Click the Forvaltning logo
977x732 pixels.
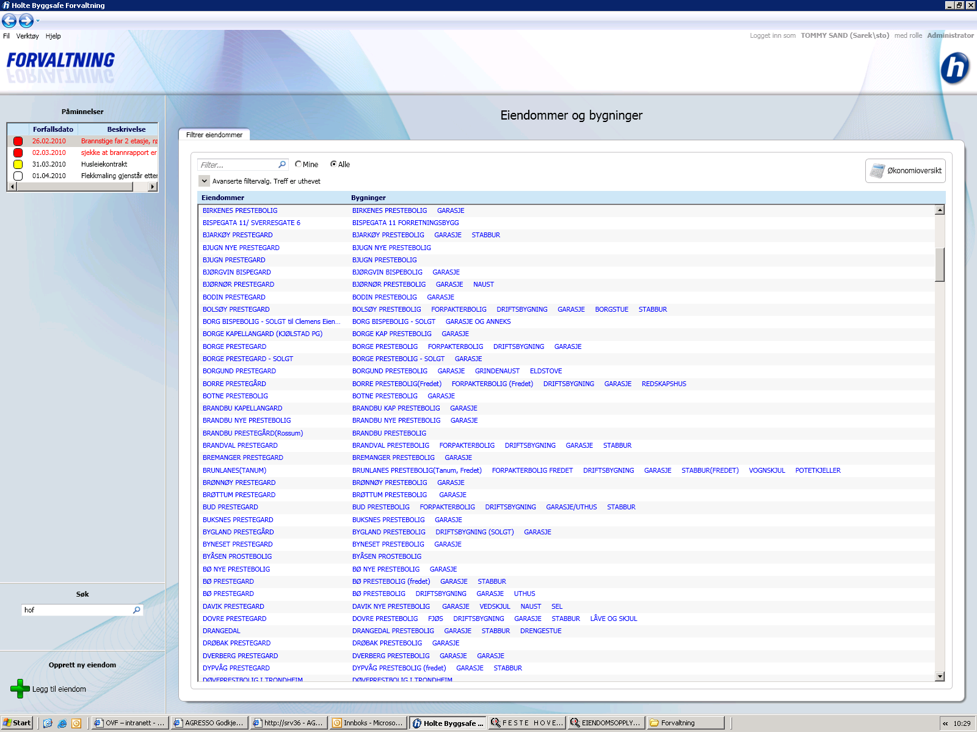[60, 60]
